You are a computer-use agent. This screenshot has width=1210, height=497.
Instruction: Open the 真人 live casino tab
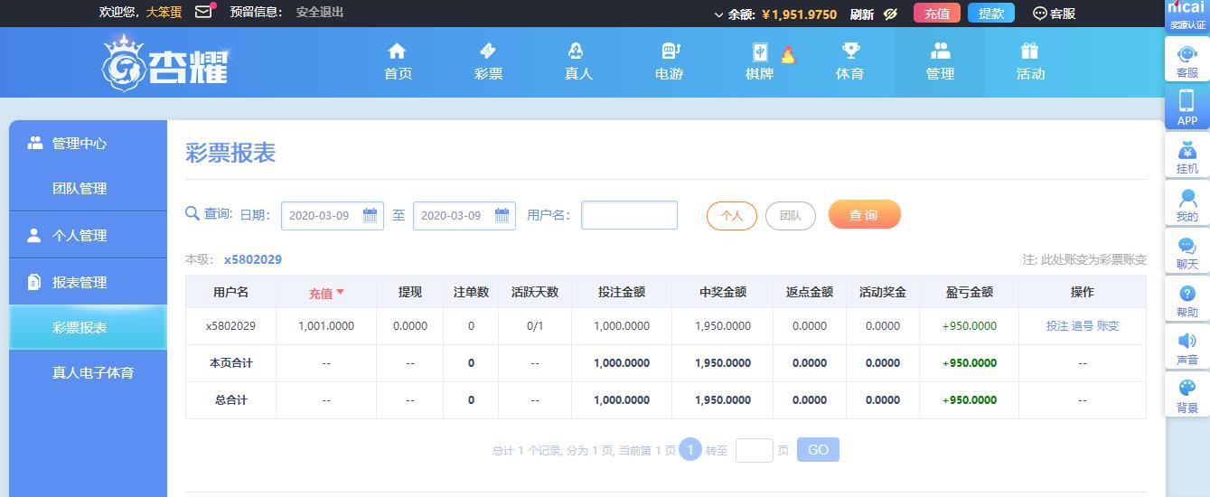[578, 61]
